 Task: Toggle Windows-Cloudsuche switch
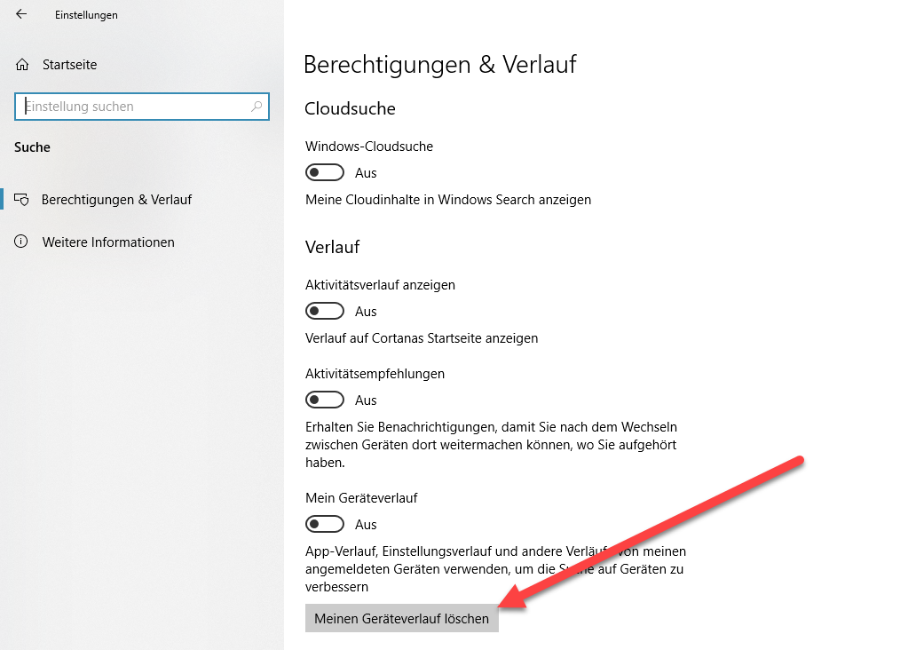point(325,172)
